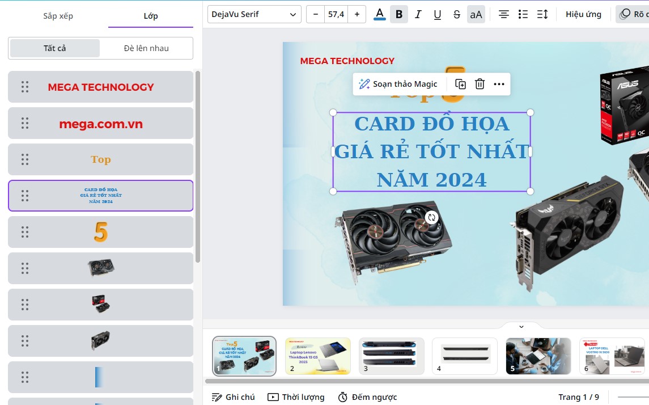Screen dimensions: 649x405
Task: Toggle uppercase aA text option
Action: coord(476,15)
